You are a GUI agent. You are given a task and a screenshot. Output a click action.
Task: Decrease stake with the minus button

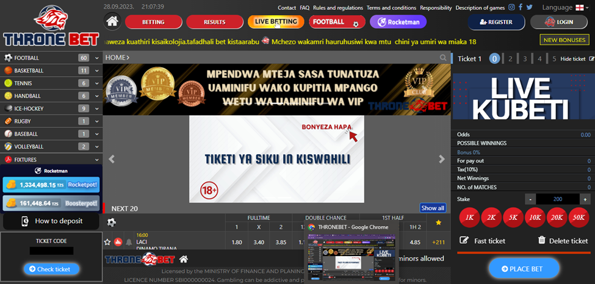[x=530, y=199]
